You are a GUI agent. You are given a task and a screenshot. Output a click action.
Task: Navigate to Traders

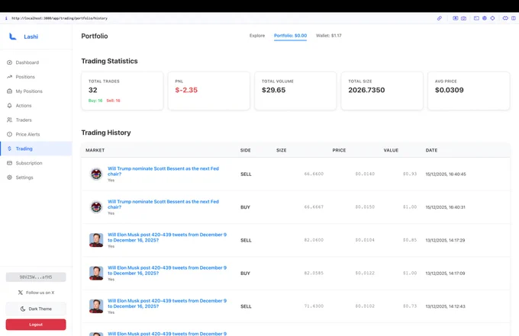coord(36,120)
